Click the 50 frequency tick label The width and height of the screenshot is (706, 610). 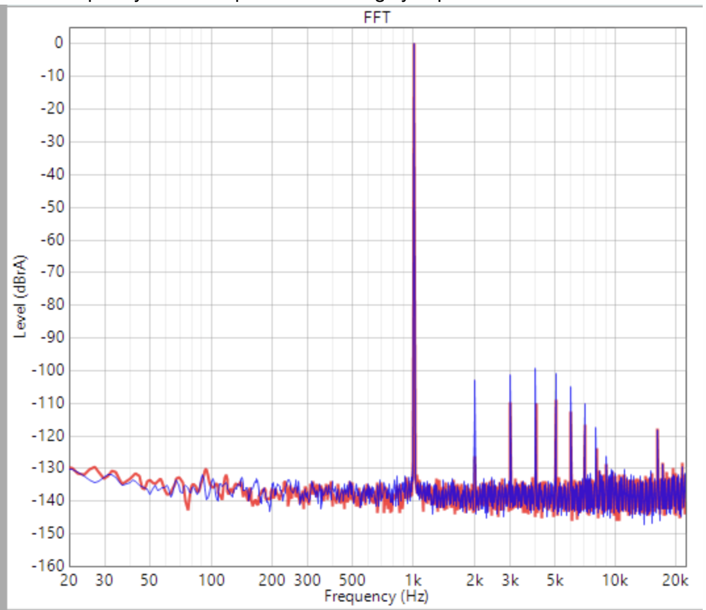point(149,580)
